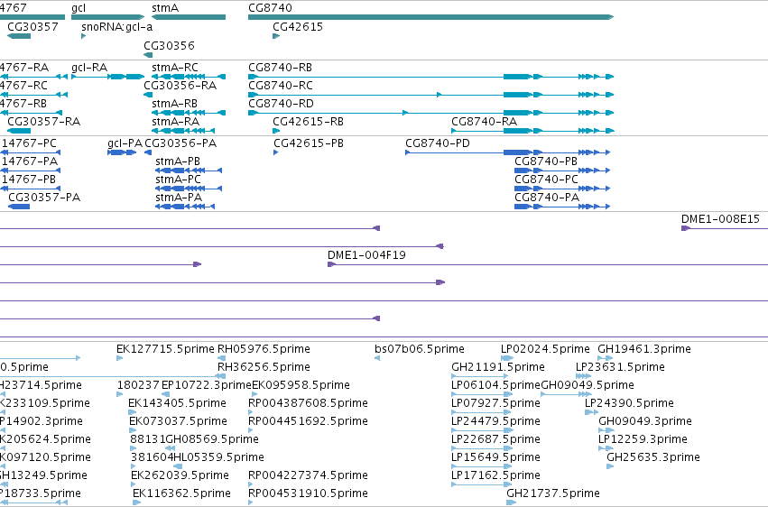Select transcript CG8740-RC

[x=430, y=95]
